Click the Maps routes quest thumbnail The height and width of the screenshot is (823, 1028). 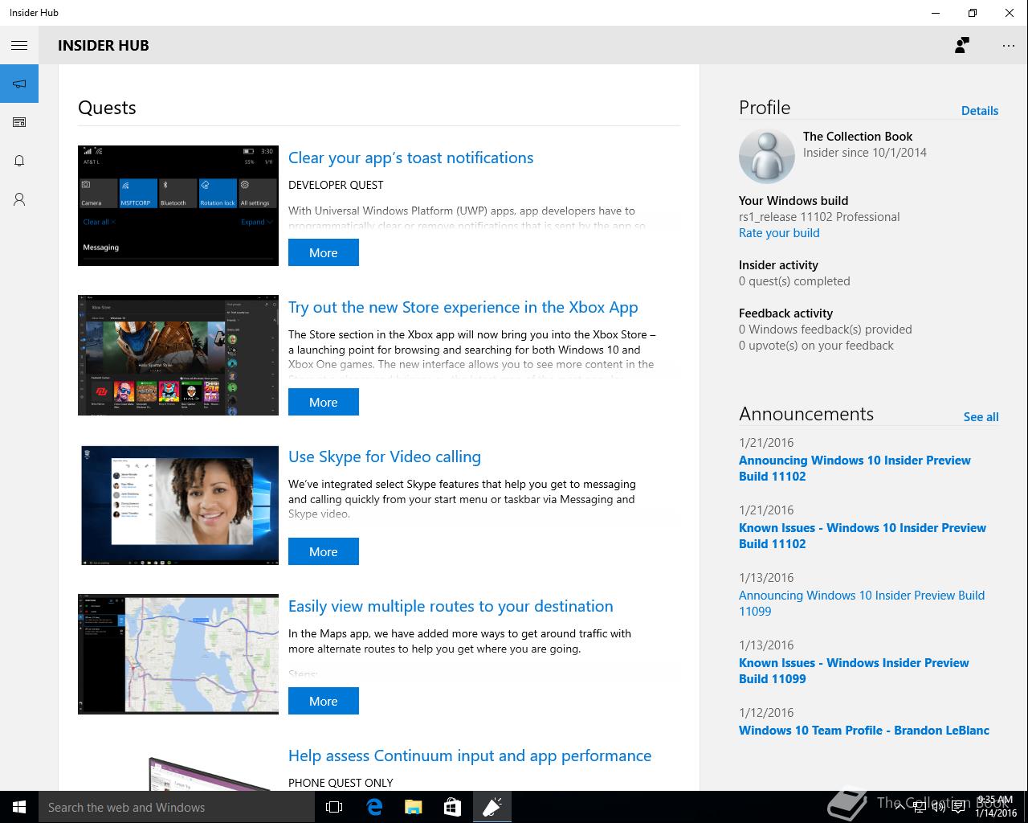pyautogui.click(x=178, y=654)
